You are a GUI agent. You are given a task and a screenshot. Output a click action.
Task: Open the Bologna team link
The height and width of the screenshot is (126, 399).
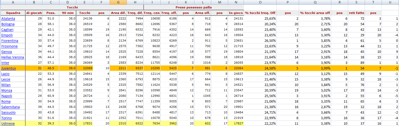pos(8,24)
